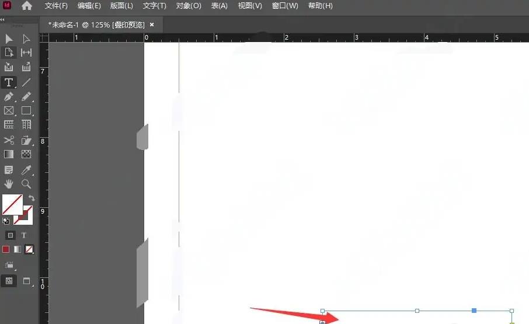This screenshot has height=324, width=529.
Task: Close the 未命名-1 document tab
Action: (152, 25)
